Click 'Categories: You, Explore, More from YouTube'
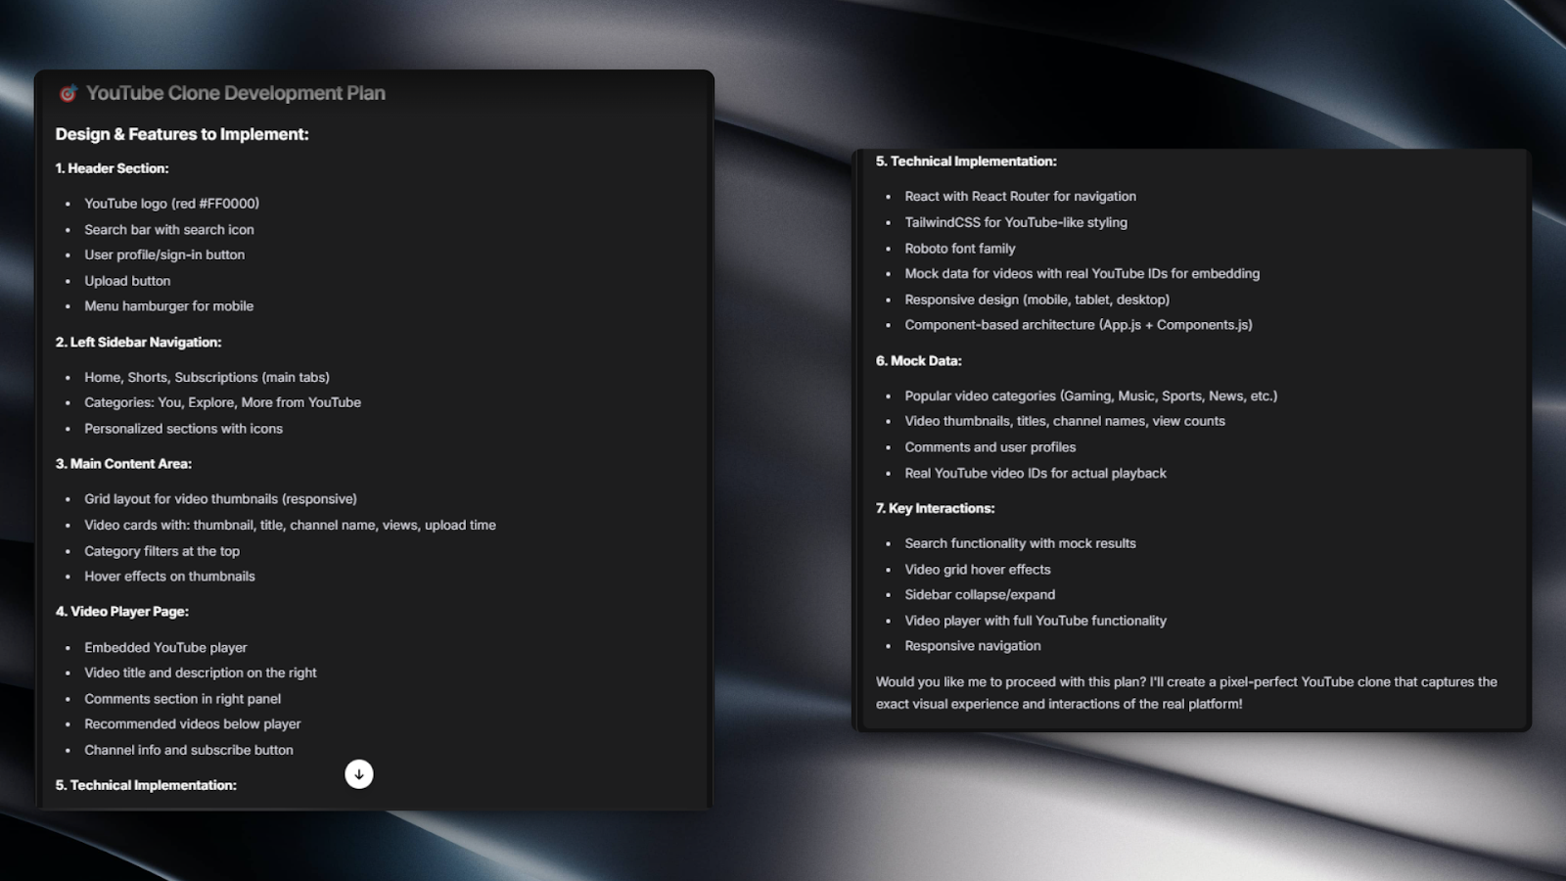This screenshot has height=881, width=1566. coord(222,402)
